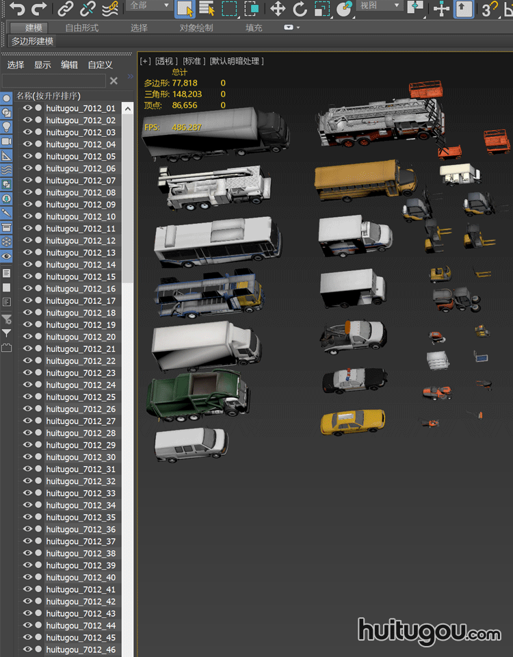Switch to the 自由形式 ribbon tab
The height and width of the screenshot is (657, 513).
click(x=81, y=28)
